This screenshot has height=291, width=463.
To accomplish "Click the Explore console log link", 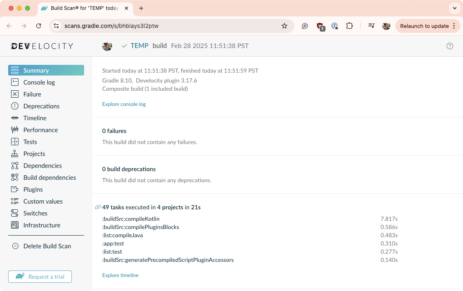I will point(124,104).
